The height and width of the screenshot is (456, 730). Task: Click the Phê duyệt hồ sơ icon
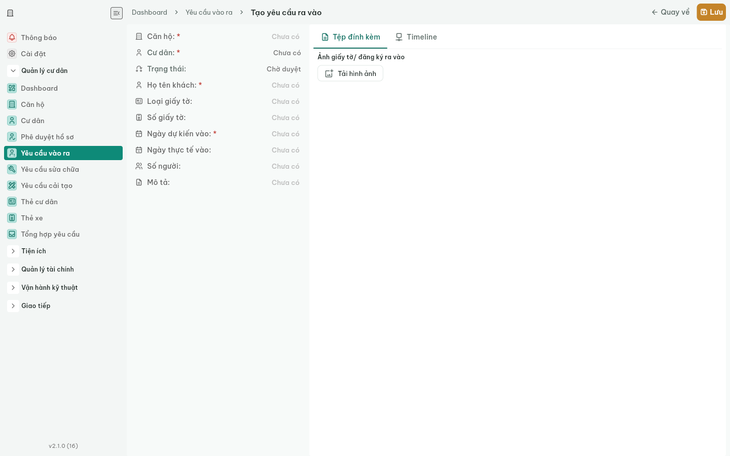point(12,137)
